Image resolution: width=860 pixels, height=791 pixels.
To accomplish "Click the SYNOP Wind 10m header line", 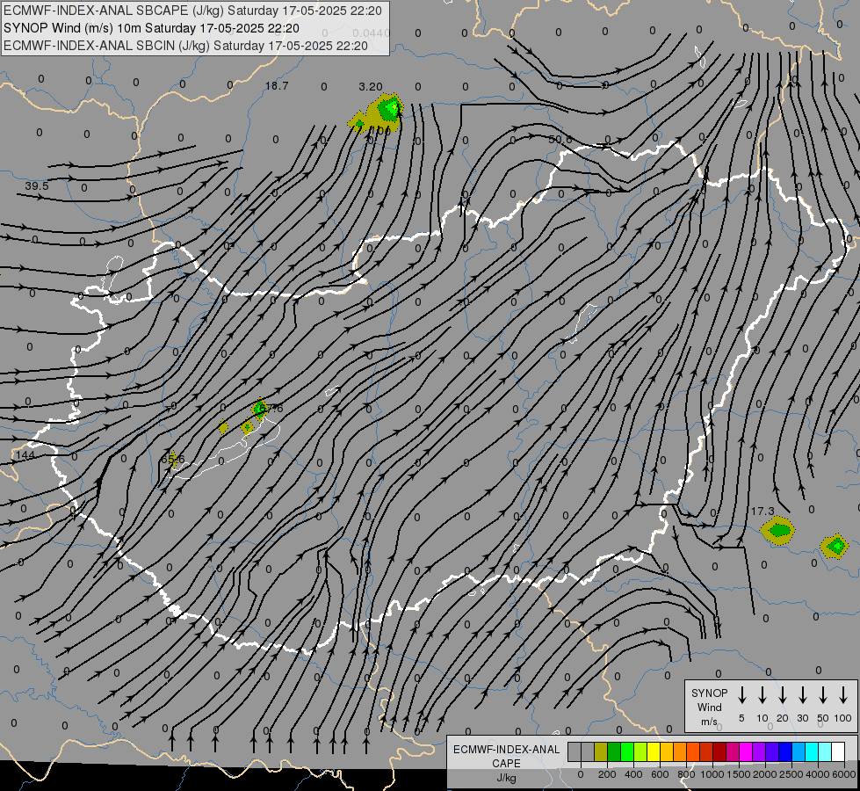I will [151, 28].
